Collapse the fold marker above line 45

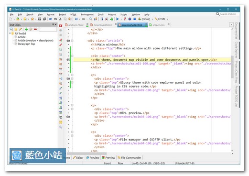72,56
